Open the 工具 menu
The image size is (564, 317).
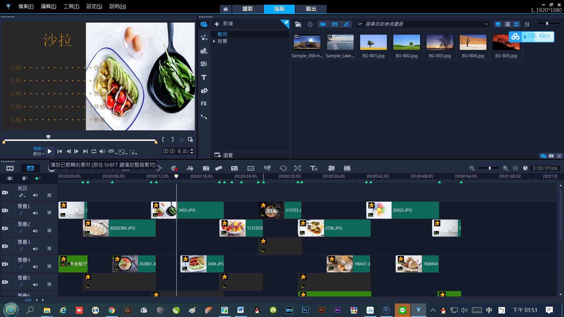[x=71, y=6]
